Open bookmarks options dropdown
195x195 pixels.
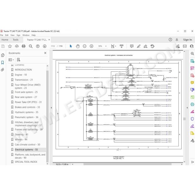11,60
